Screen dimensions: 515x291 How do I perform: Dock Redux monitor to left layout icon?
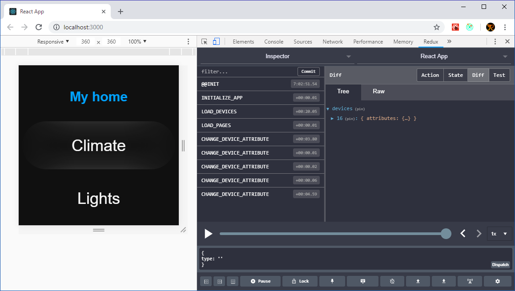point(206,282)
